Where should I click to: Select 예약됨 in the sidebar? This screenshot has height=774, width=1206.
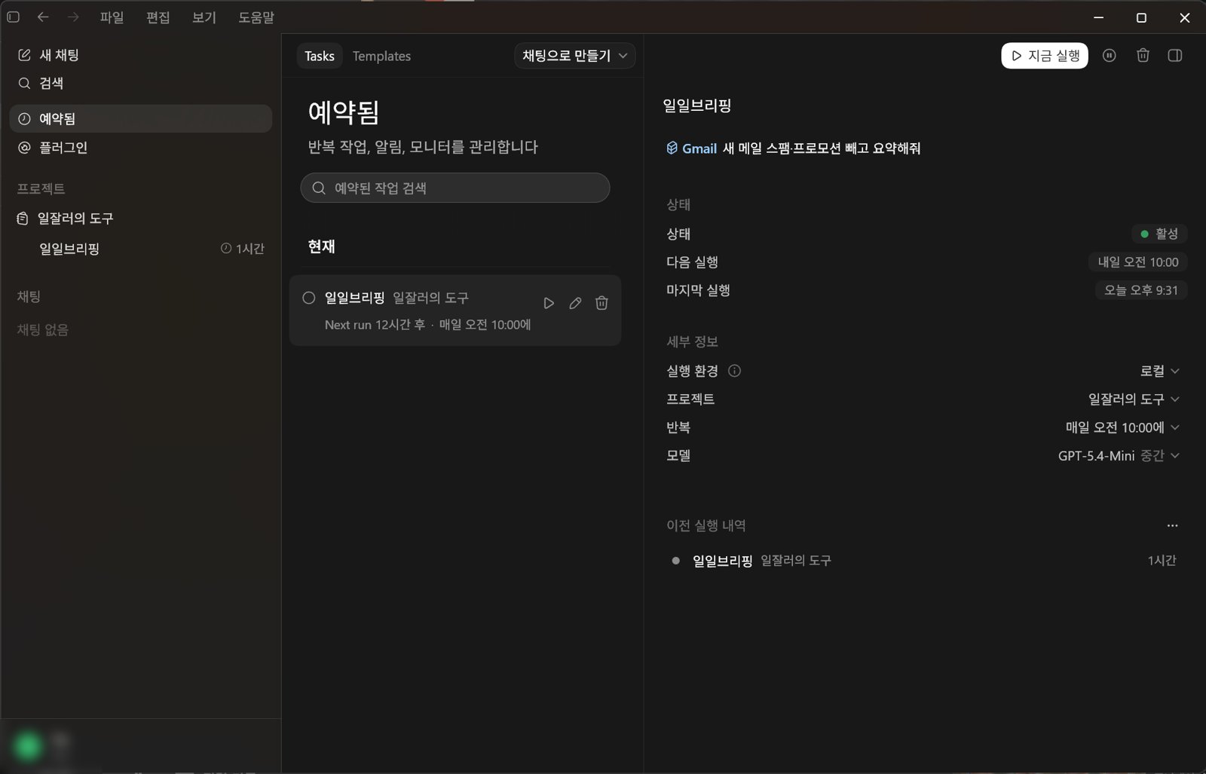pos(140,119)
